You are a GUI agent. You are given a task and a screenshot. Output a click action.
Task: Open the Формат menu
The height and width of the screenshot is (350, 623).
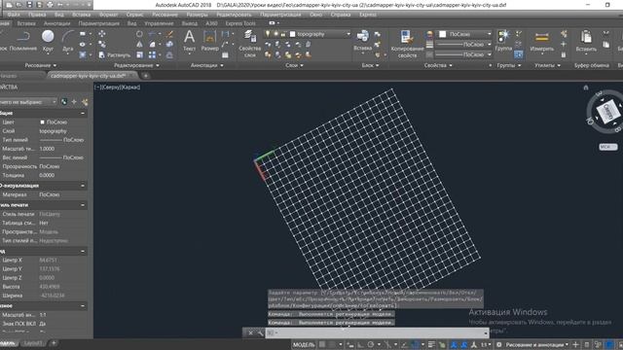click(108, 15)
